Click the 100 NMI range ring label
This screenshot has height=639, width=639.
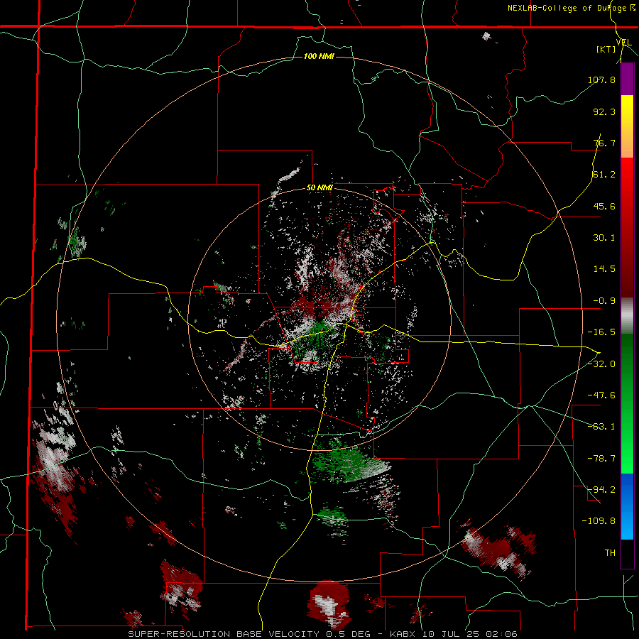(319, 56)
